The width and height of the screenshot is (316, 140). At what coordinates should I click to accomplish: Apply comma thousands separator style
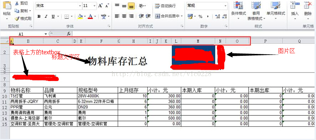pos(208,16)
